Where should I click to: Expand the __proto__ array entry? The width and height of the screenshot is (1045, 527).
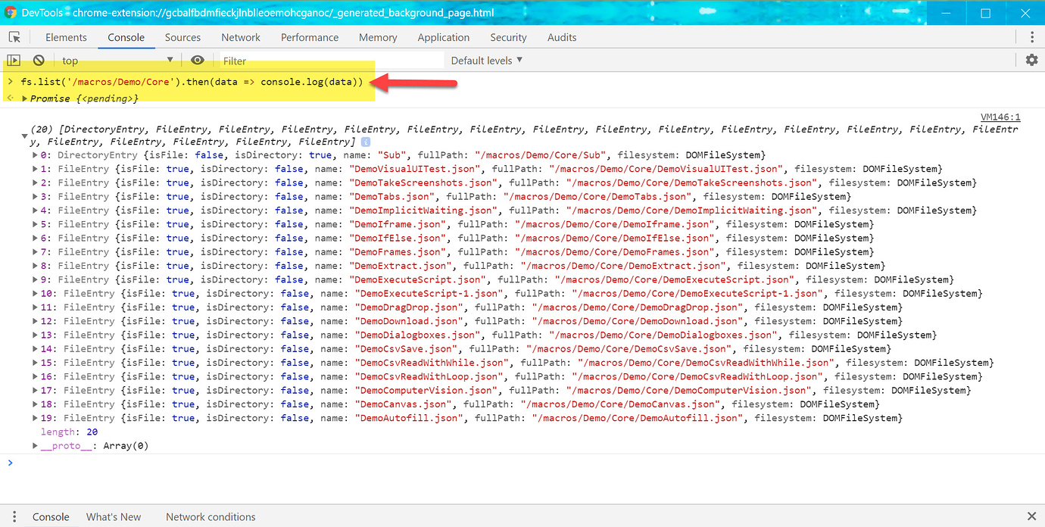click(x=35, y=445)
